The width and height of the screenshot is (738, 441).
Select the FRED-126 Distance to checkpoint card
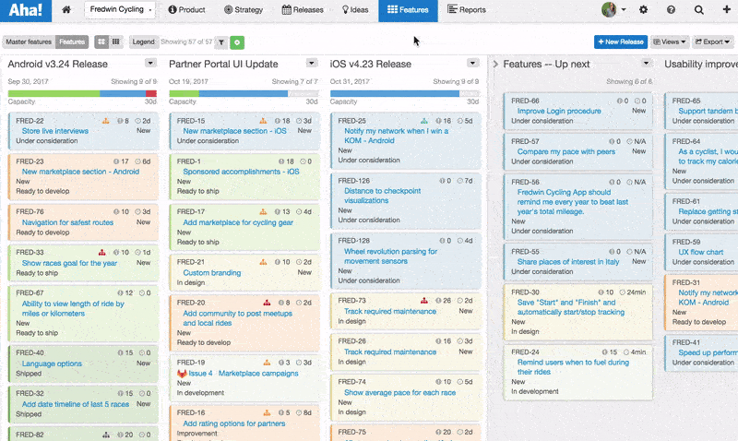406,200
